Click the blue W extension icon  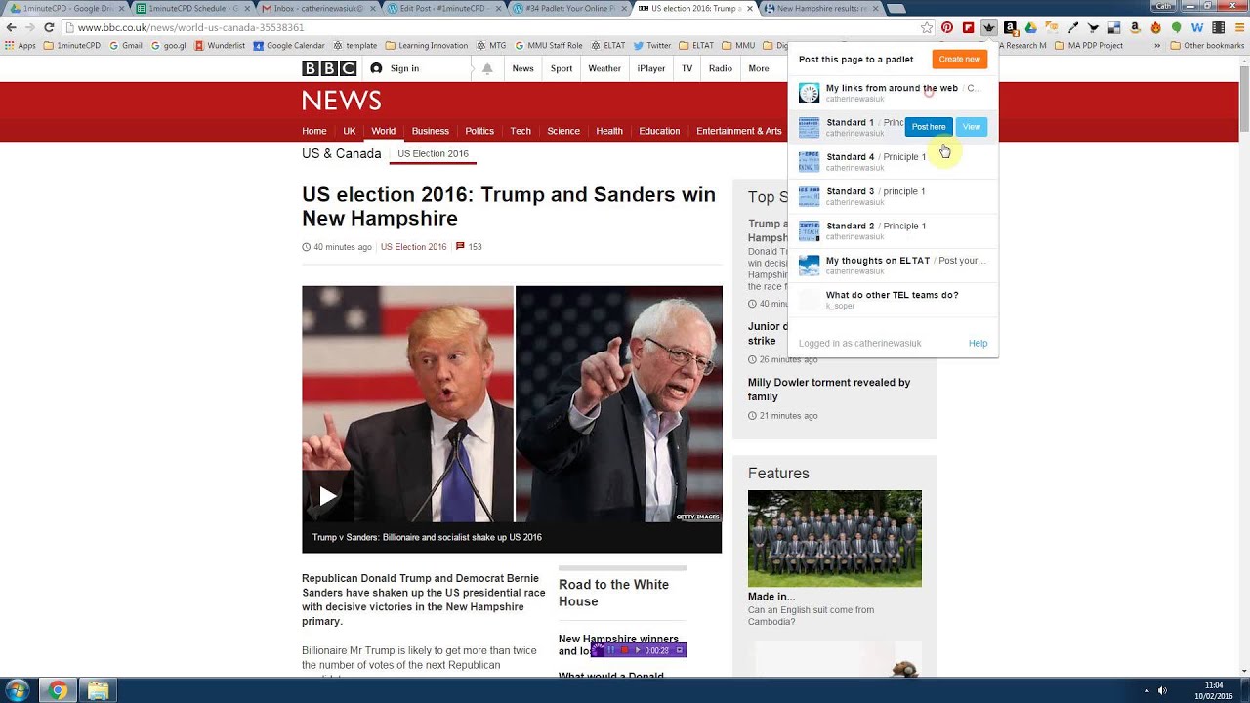tap(1196, 27)
